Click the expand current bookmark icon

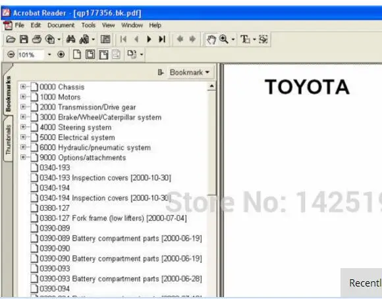(160, 72)
